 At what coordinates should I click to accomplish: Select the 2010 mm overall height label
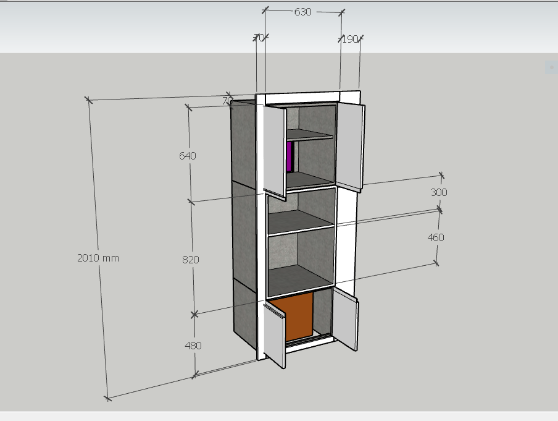[98, 258]
